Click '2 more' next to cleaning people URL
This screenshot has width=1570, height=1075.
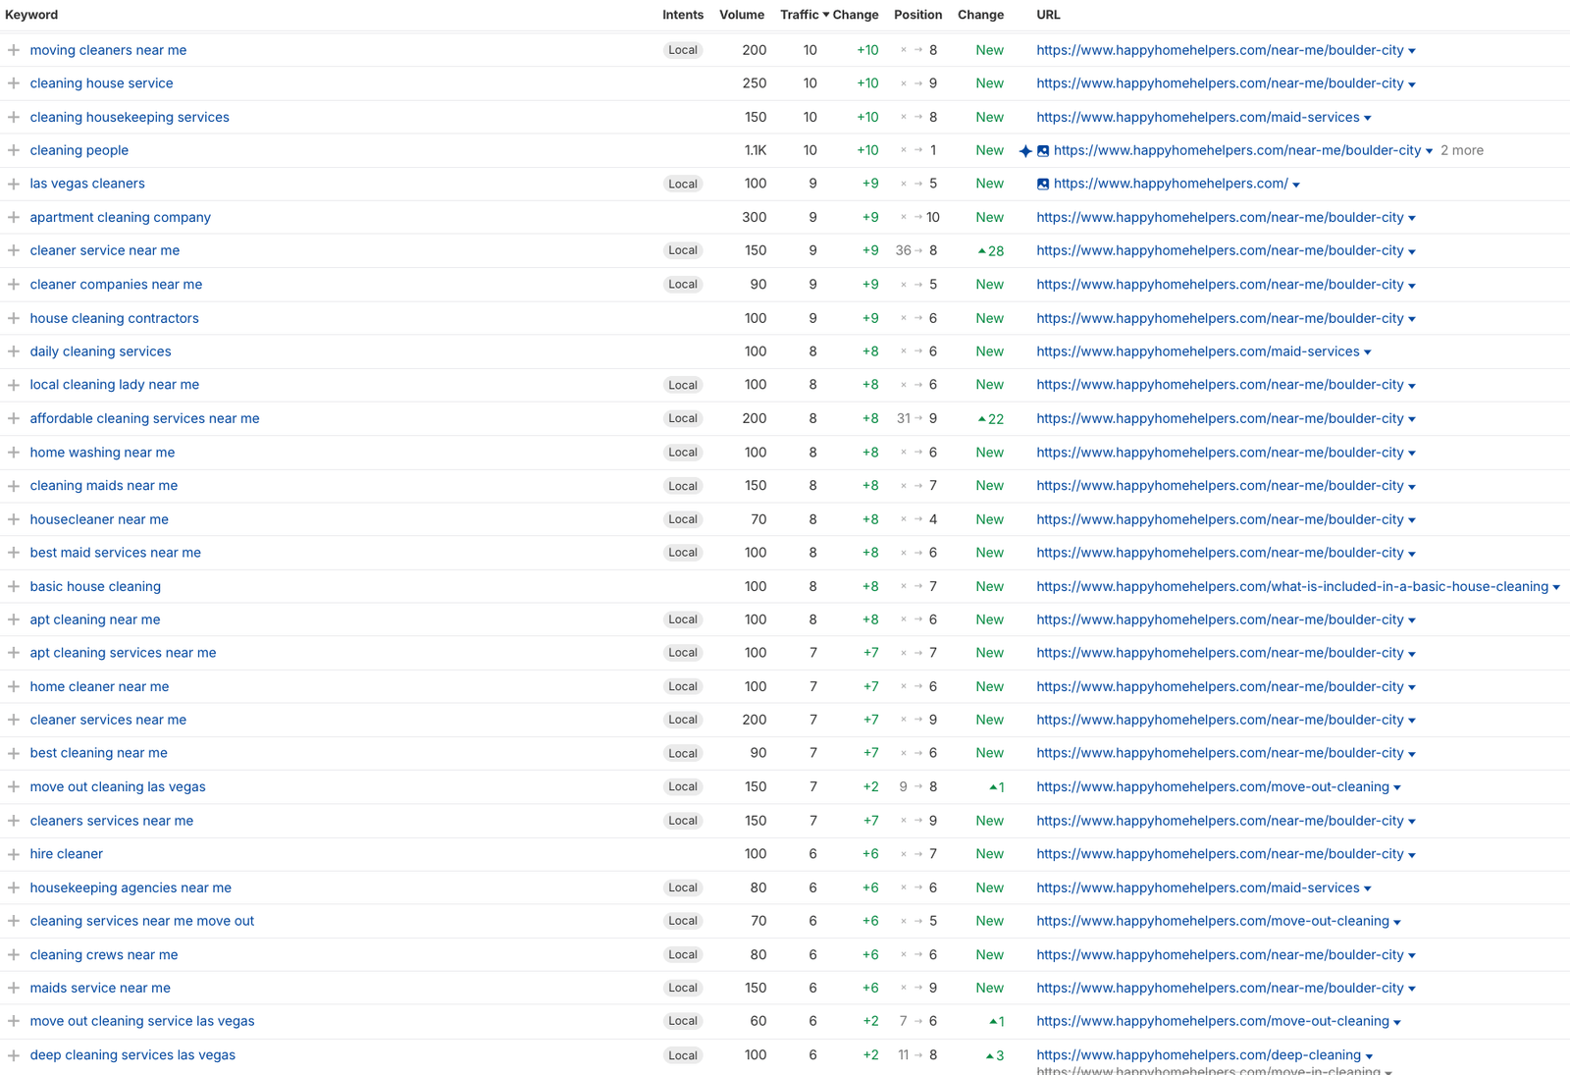pos(1461,150)
